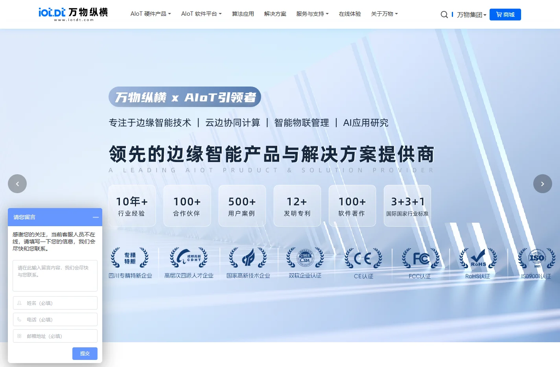Focus the 电话 (必填) field

[x=55, y=319]
